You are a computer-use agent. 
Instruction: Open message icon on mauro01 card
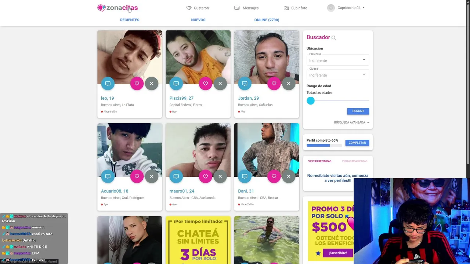(x=176, y=176)
